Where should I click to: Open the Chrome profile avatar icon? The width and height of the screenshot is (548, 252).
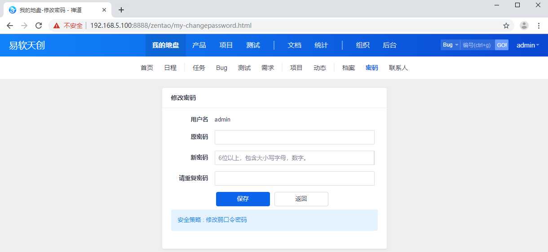click(x=524, y=26)
